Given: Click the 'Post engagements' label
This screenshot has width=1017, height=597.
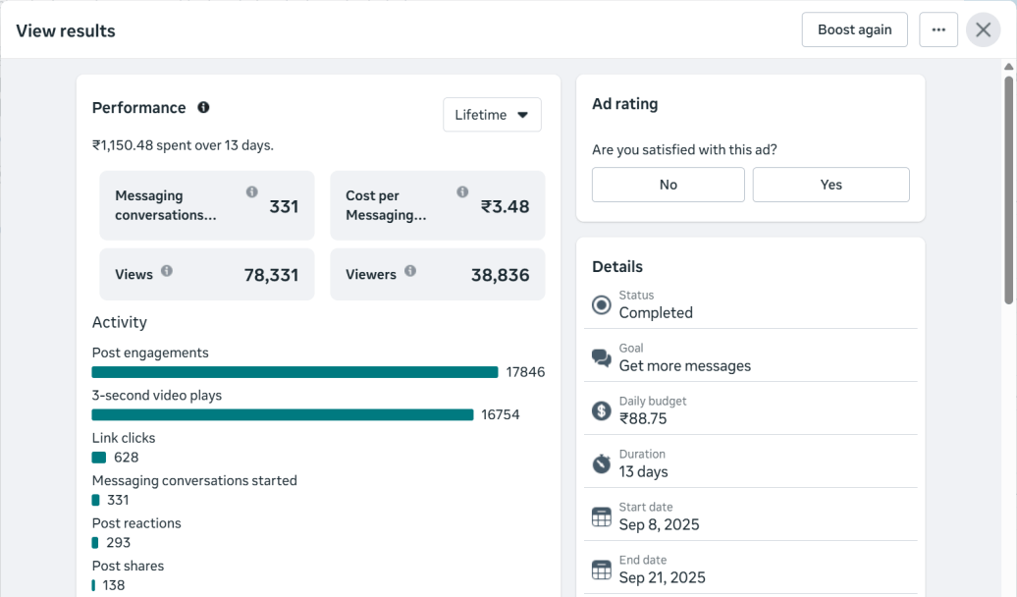Looking at the screenshot, I should coord(150,353).
